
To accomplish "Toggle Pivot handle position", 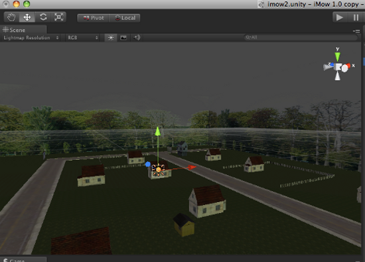I will pyautogui.click(x=94, y=18).
